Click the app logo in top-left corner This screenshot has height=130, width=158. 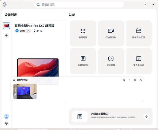[5, 5]
